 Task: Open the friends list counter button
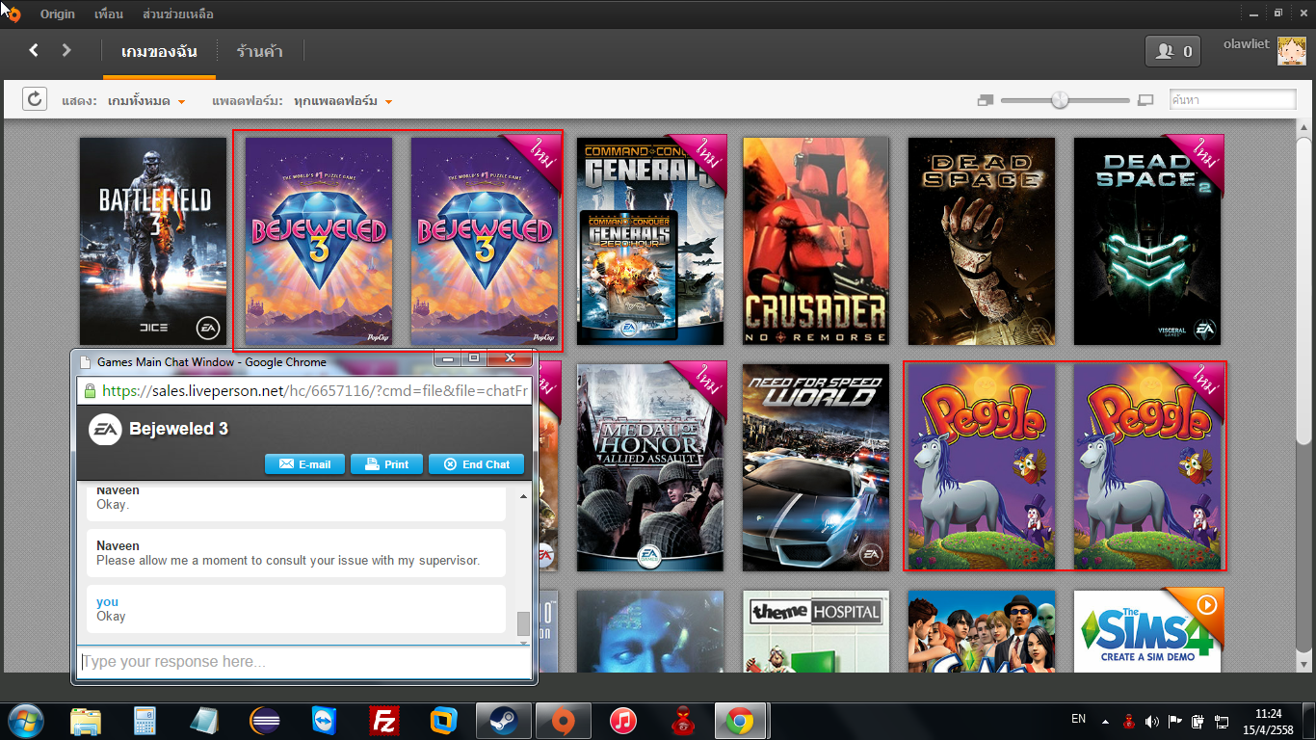point(1172,51)
